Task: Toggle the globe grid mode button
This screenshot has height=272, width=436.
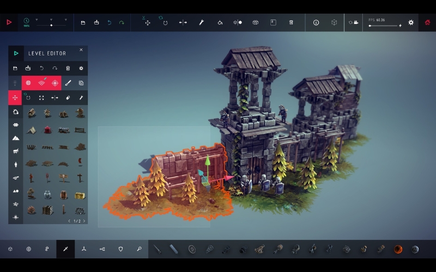Action: click(x=28, y=83)
